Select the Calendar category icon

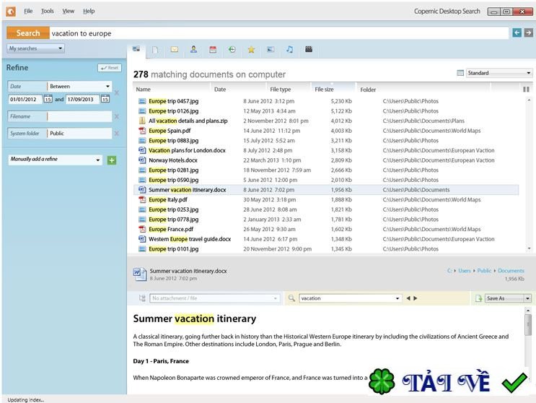(213, 50)
